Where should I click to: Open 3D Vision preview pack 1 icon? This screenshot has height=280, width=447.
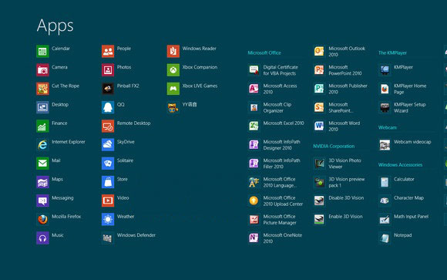[319, 182]
